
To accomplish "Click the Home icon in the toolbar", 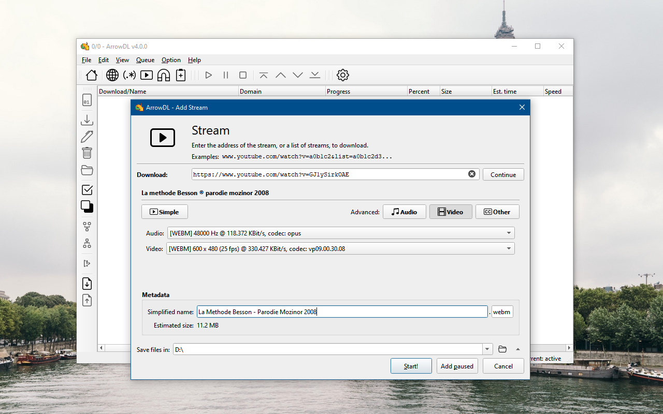I will (91, 75).
